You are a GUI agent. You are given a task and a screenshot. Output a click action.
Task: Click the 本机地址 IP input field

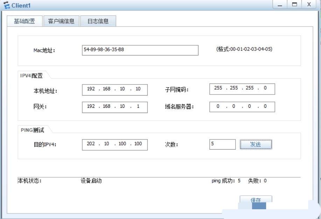[115, 90]
